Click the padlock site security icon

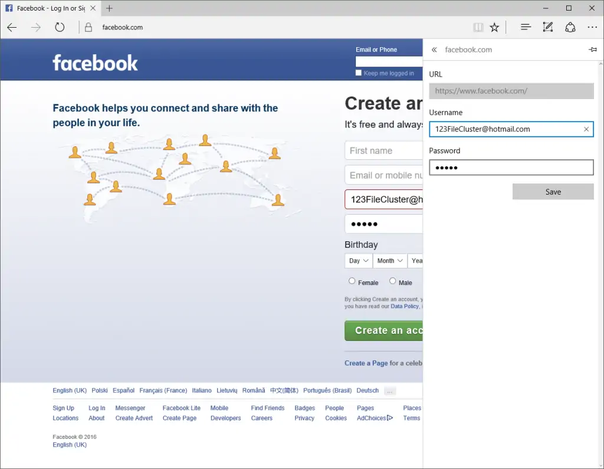pos(88,27)
